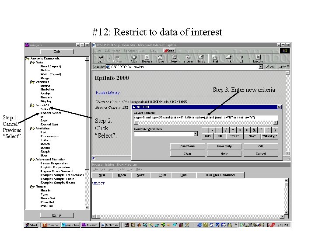The image size is (315, 236).
Task: Collapse the Select/If folder in Analysis tree
Action: pyautogui.click(x=32, y=105)
